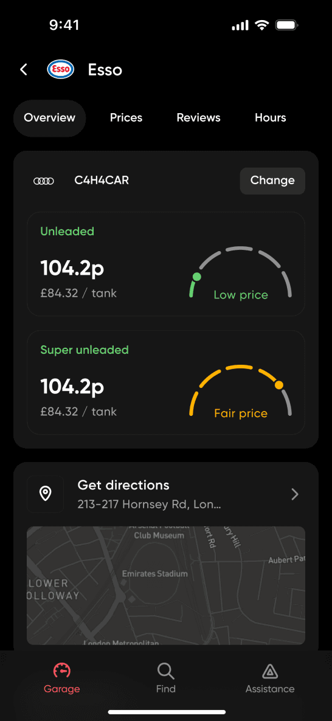332x721 pixels.
Task: Click the location pin icon
Action: click(x=45, y=494)
